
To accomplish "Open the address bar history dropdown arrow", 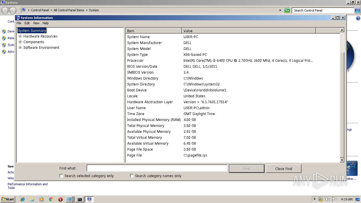I will pyautogui.click(x=280, y=10).
